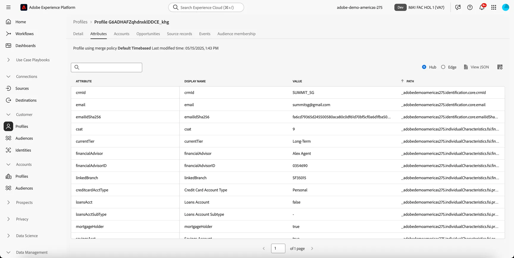Click the Accounts Audiences icon
The height and width of the screenshot is (258, 514).
coord(8,188)
